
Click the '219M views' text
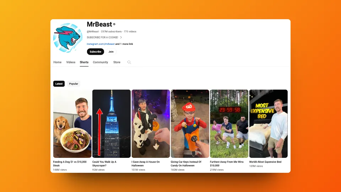(x=217, y=170)
